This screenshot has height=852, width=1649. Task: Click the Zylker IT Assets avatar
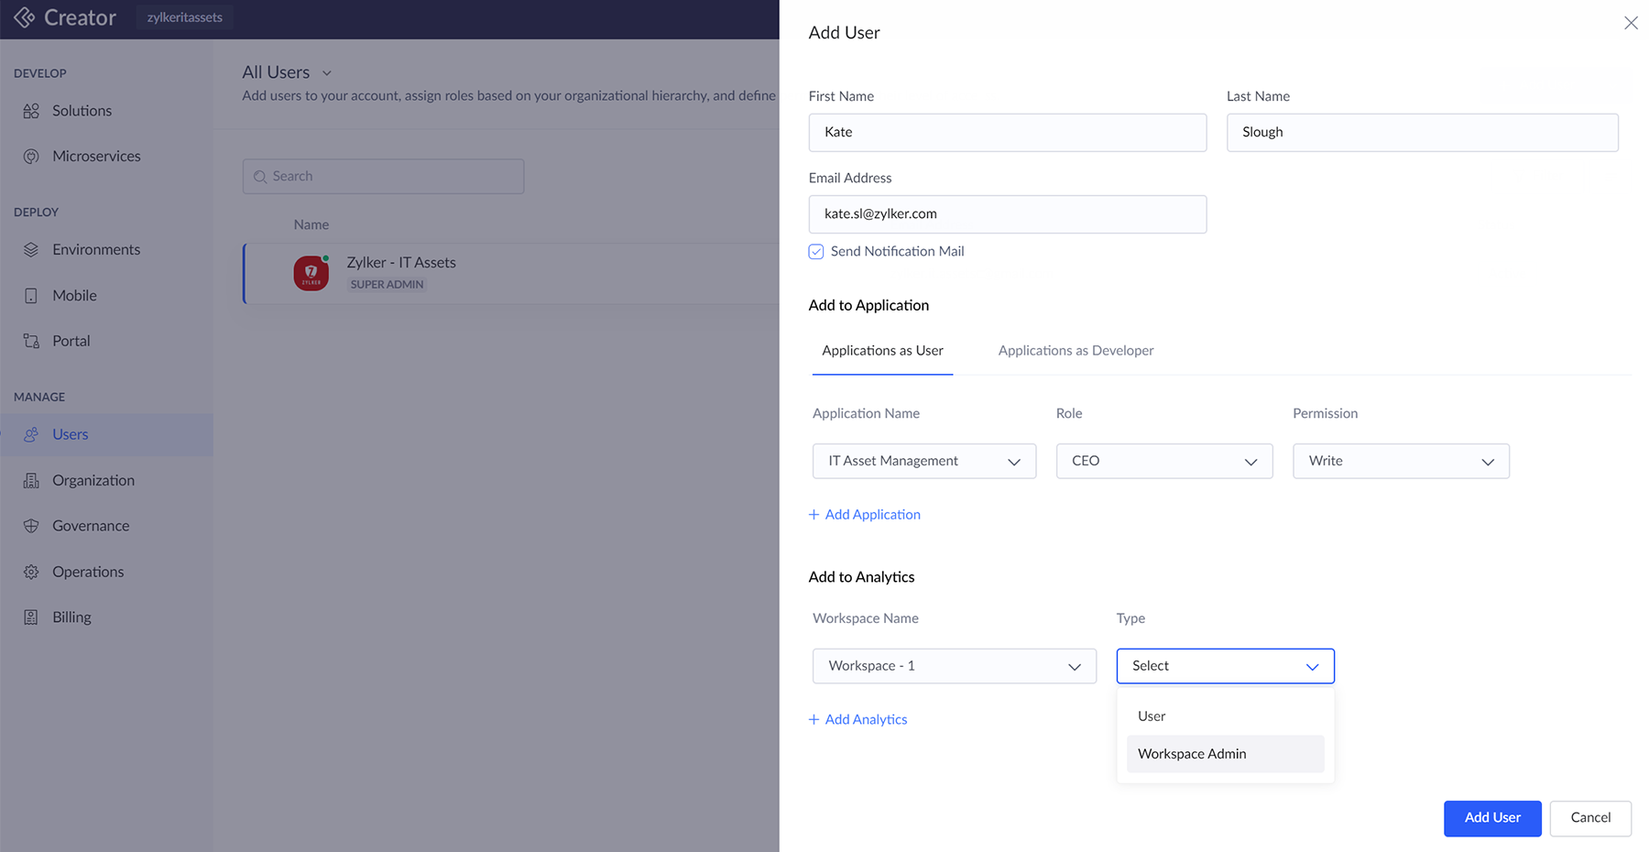point(311,273)
